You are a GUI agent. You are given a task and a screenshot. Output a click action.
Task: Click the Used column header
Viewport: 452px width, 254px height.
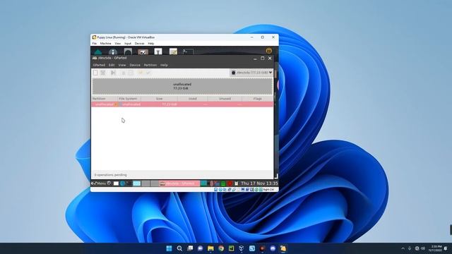tap(193, 99)
